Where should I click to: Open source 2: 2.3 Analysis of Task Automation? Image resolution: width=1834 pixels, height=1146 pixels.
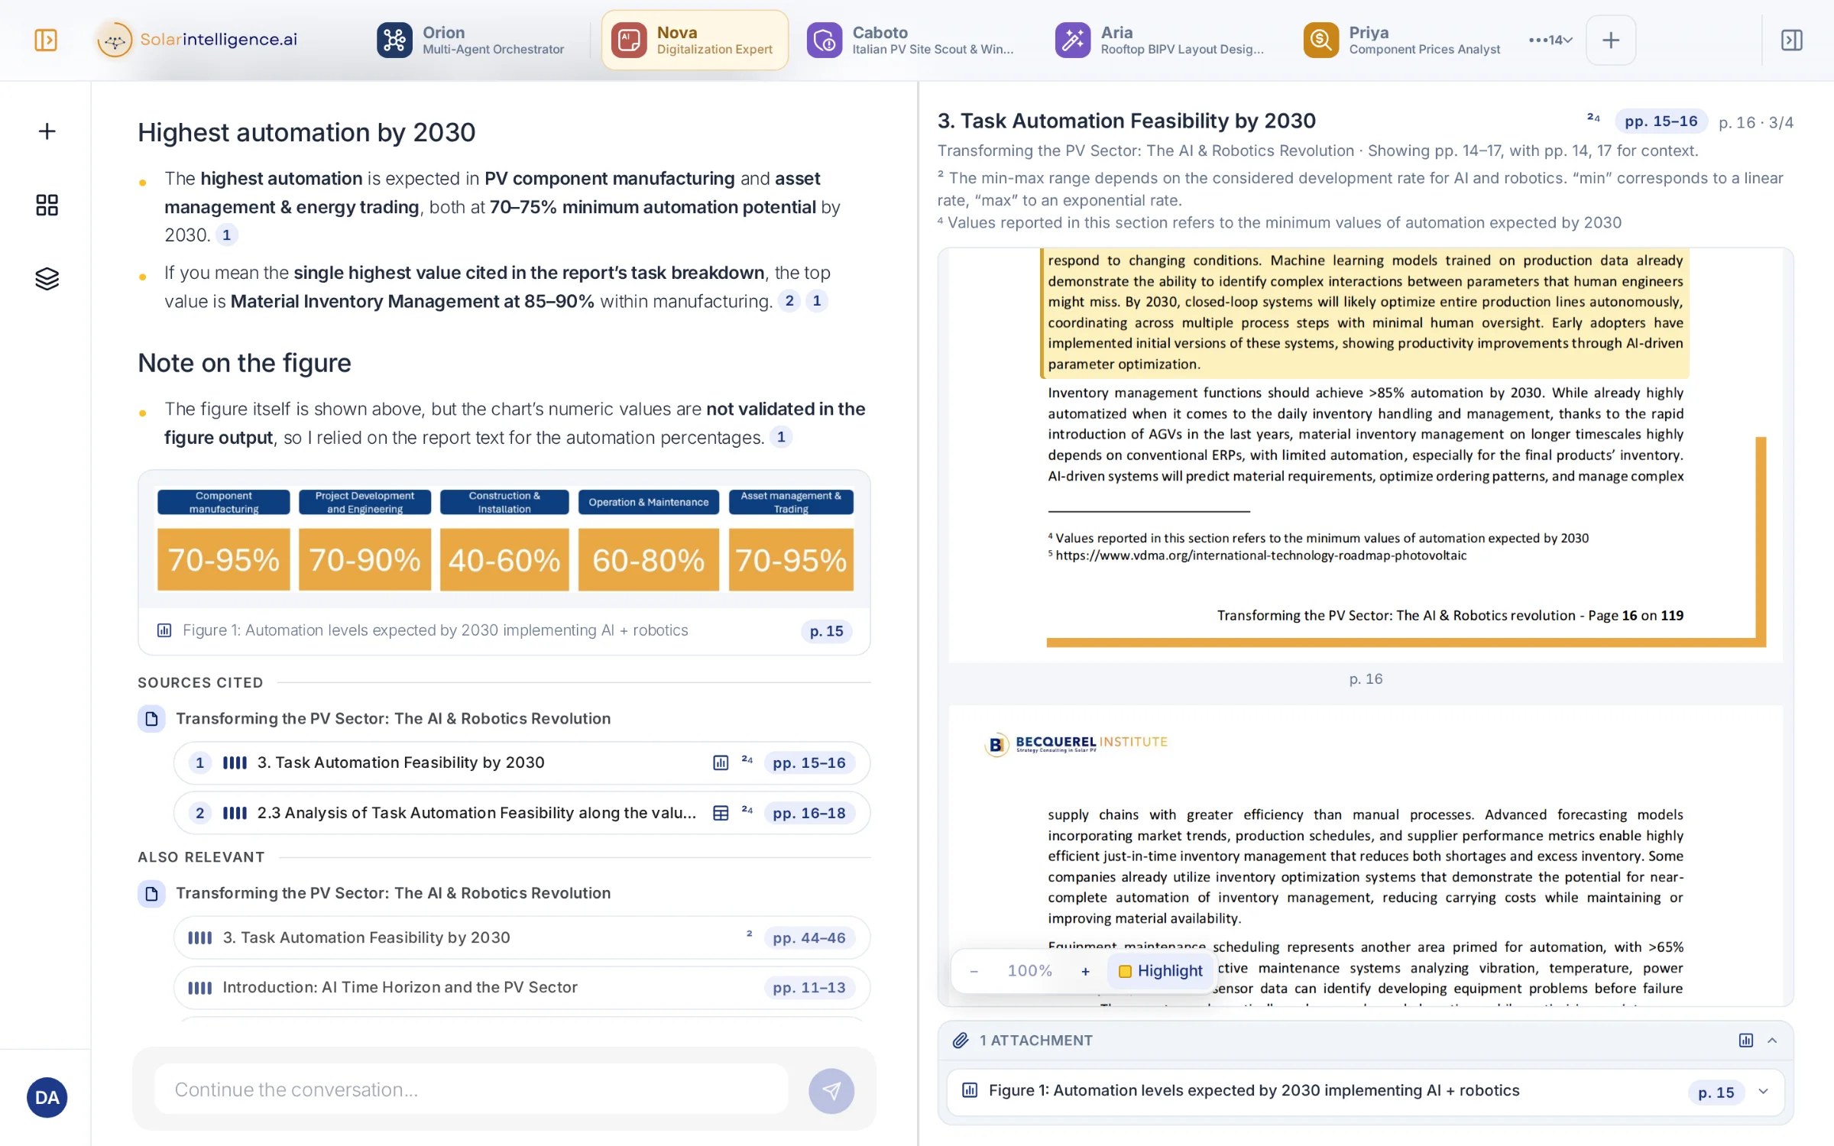pyautogui.click(x=522, y=813)
